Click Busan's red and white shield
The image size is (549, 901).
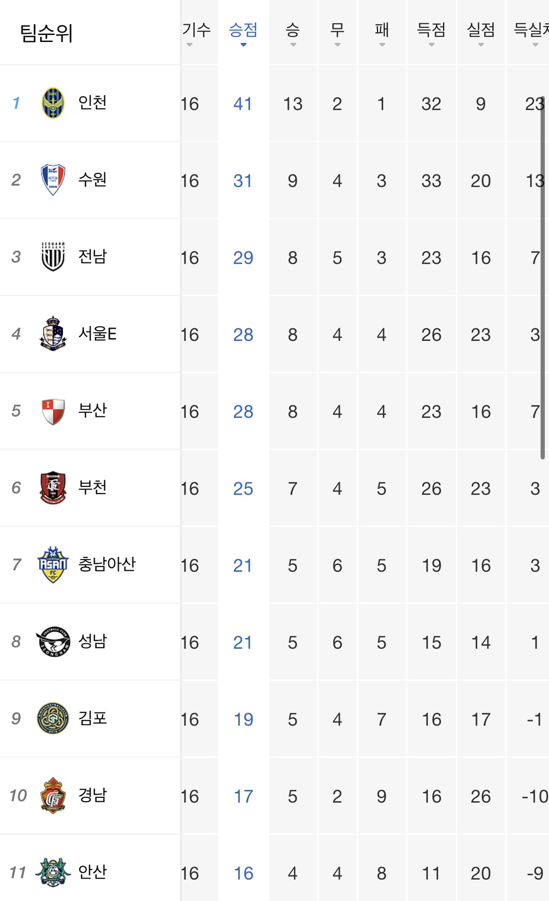point(53,411)
